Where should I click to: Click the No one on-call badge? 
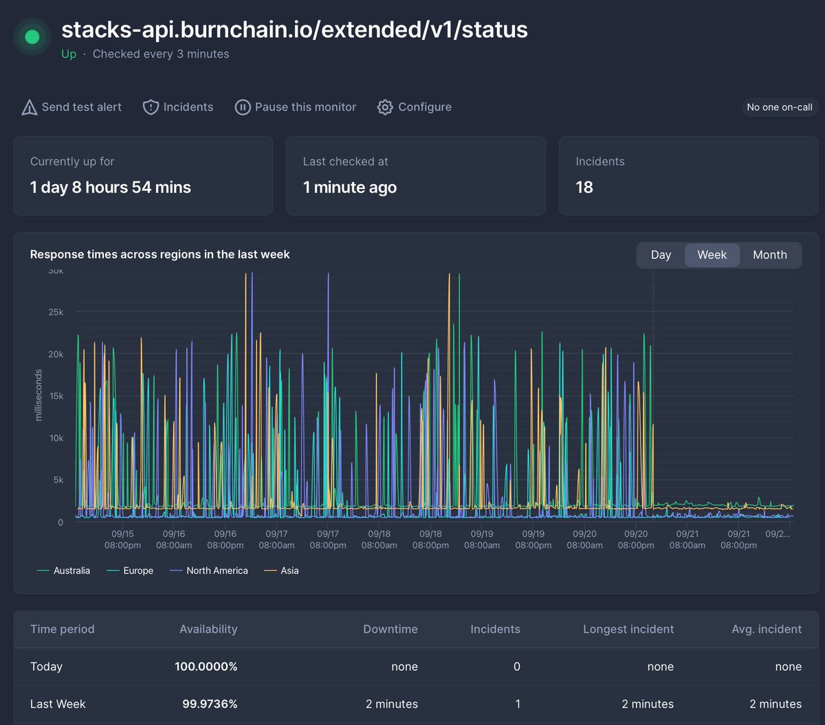[780, 107]
